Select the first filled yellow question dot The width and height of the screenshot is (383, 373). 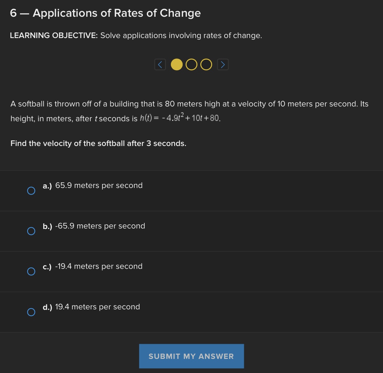coord(177,65)
